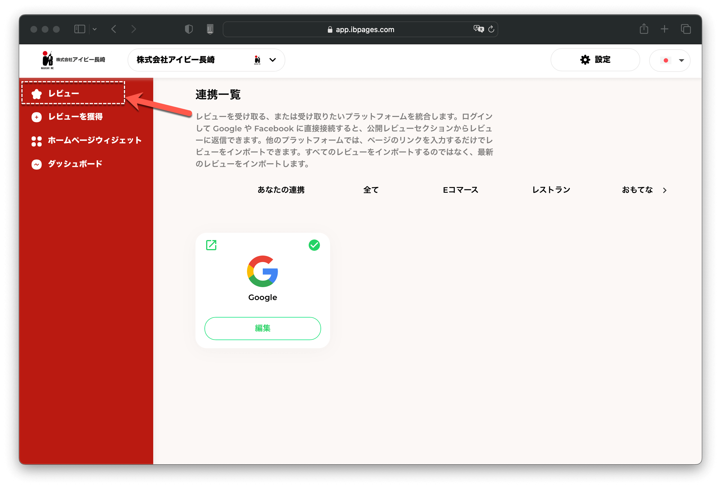The image size is (721, 488).
Task: Click the toolbar extension icon next to shield
Action: pyautogui.click(x=210, y=29)
